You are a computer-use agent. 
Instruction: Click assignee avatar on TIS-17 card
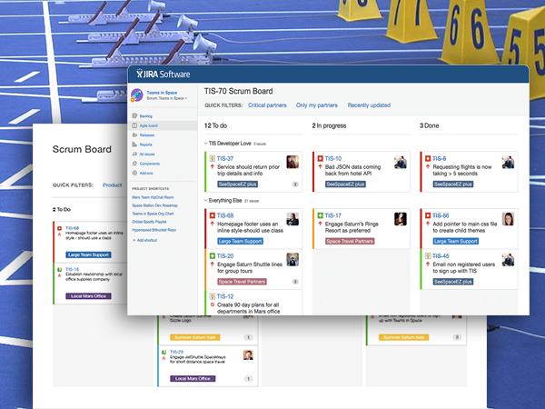[401, 219]
